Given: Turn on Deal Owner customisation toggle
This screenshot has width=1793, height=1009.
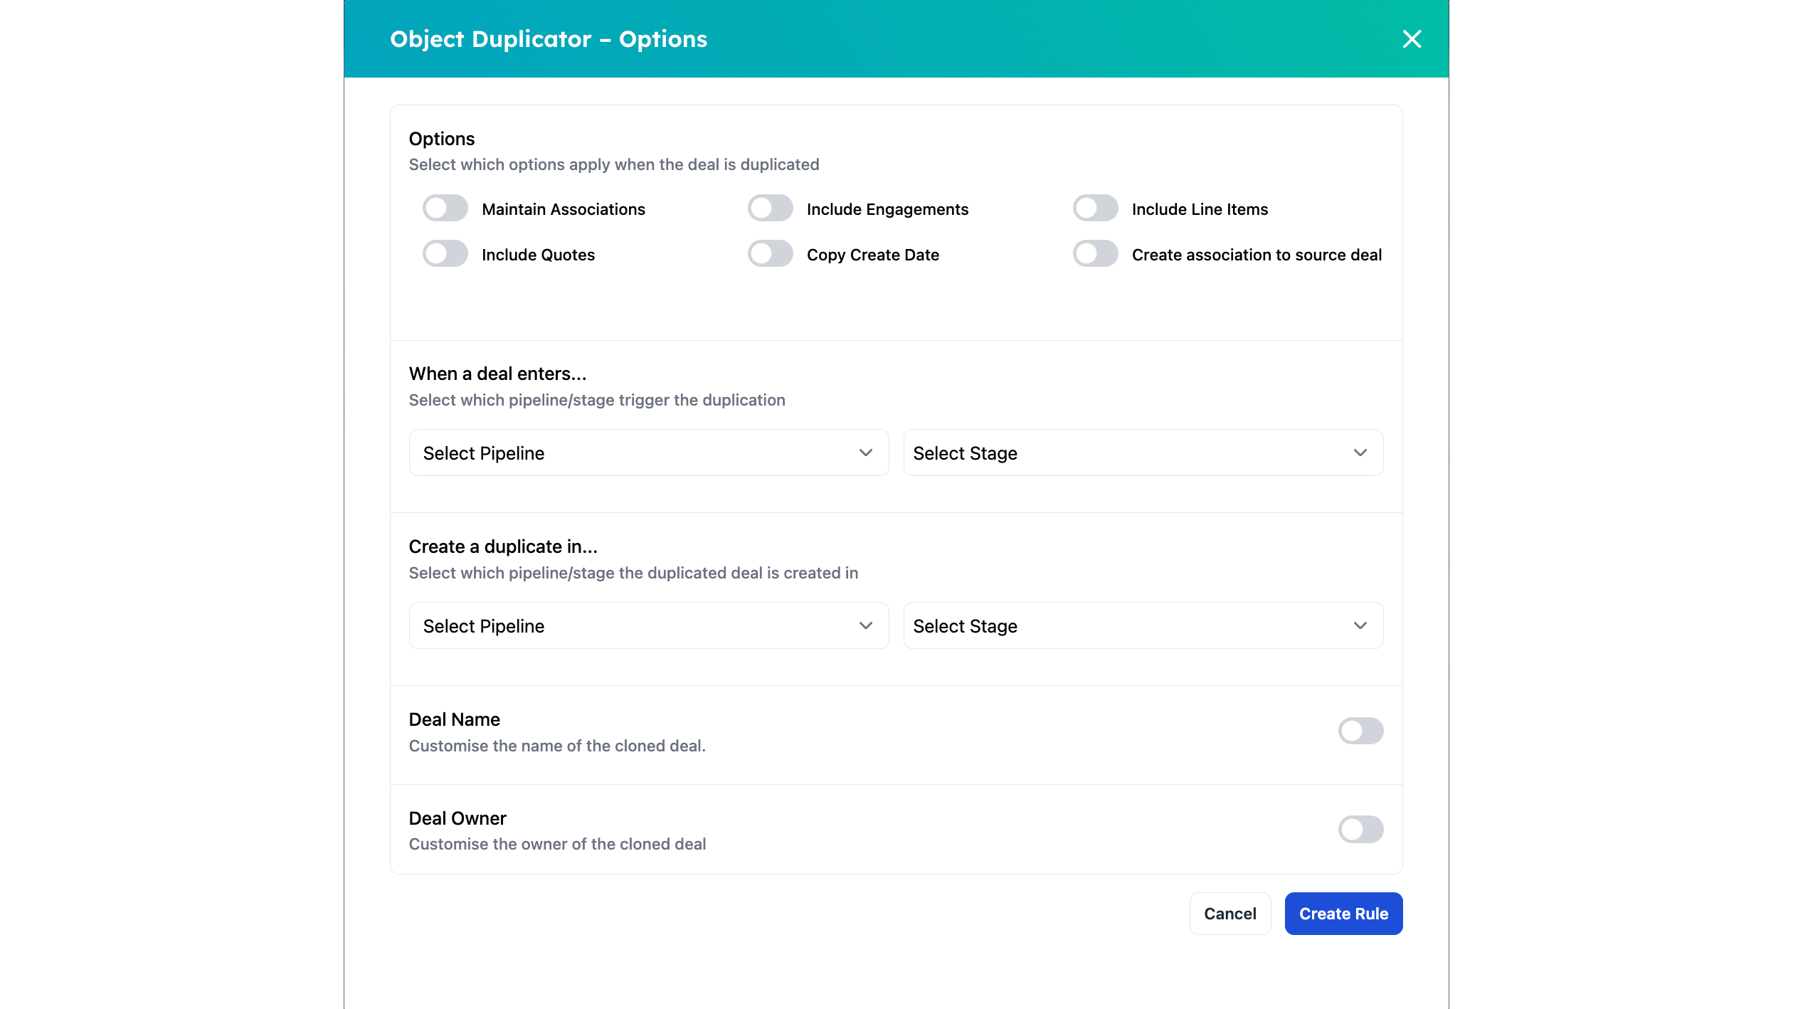Looking at the screenshot, I should tap(1360, 830).
